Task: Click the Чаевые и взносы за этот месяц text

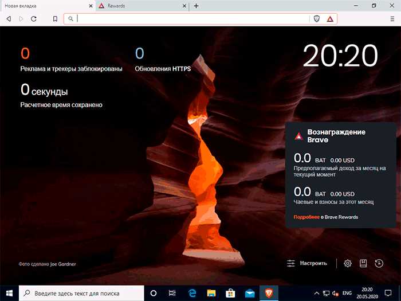Action: click(333, 202)
